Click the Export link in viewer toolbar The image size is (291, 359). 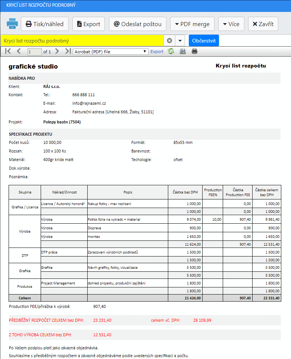click(157, 51)
